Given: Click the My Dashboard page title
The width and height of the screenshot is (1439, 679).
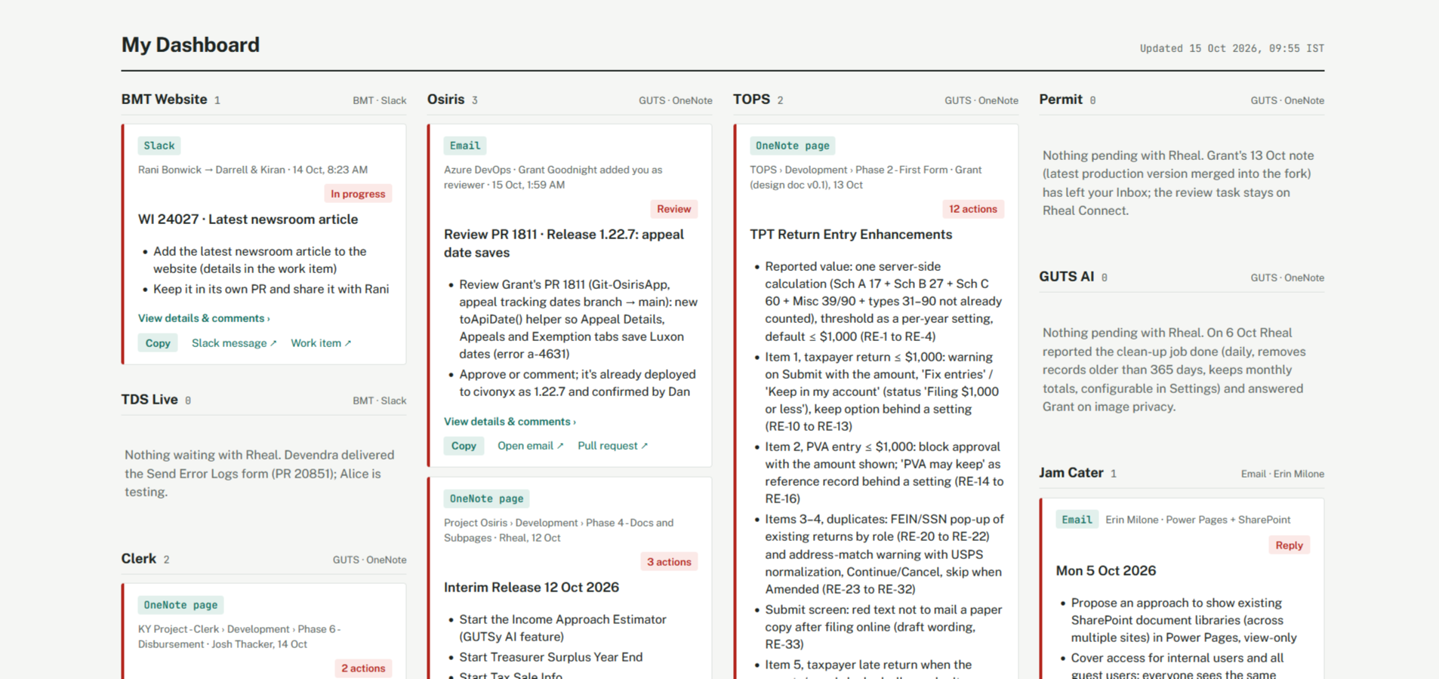Looking at the screenshot, I should click(x=190, y=45).
